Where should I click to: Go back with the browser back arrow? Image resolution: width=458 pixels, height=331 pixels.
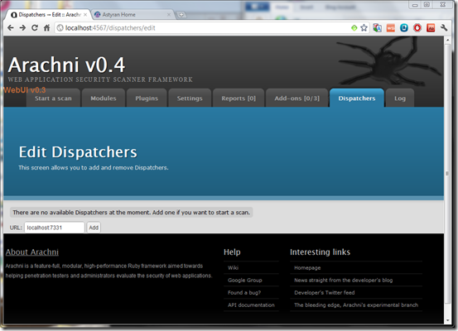tap(11, 28)
